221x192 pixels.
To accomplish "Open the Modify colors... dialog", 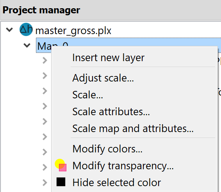I will click(107, 149).
